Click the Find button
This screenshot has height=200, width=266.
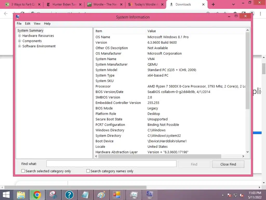pos(194,164)
